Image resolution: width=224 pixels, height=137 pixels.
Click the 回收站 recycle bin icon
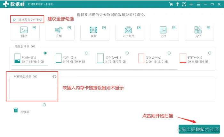pyautogui.click(x=16, y=110)
